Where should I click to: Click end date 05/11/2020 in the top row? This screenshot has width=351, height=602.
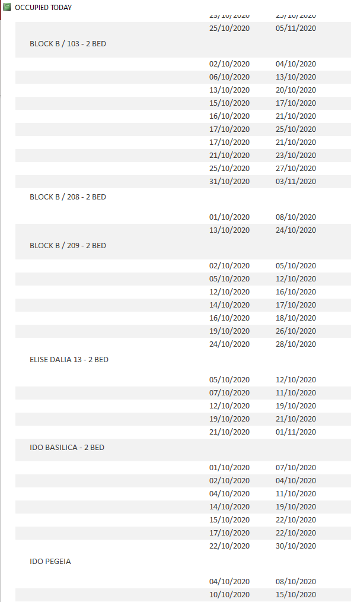(296, 28)
